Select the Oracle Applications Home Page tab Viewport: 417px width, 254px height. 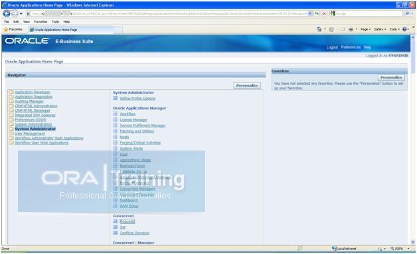point(71,30)
